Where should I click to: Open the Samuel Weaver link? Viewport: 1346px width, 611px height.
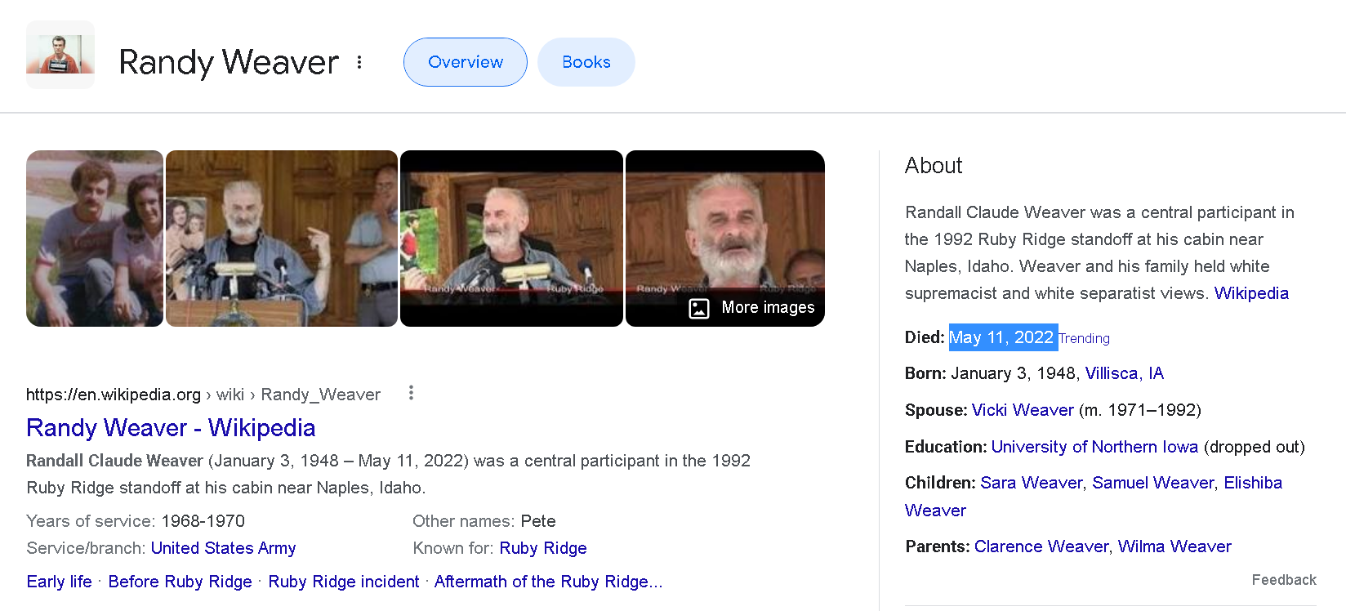point(1152,483)
